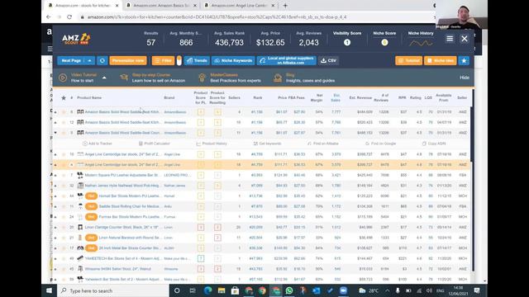Image resolution: width=529 pixels, height=297 pixels.
Task: Sort by Net Margin column header
Action: tap(317, 97)
